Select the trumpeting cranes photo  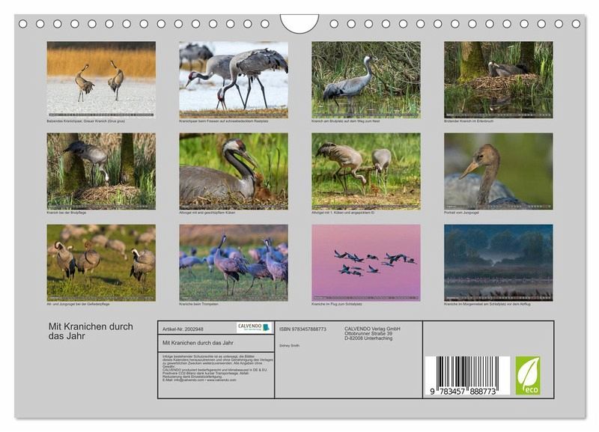click(233, 262)
